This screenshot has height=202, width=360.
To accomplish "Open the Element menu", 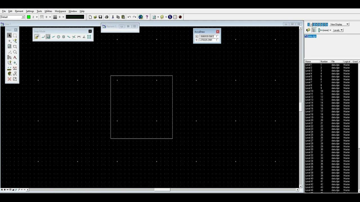I will point(19,11).
